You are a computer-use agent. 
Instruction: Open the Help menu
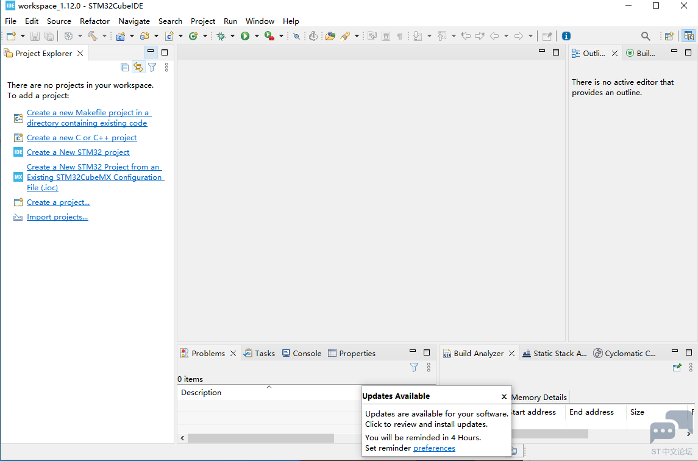[291, 21]
